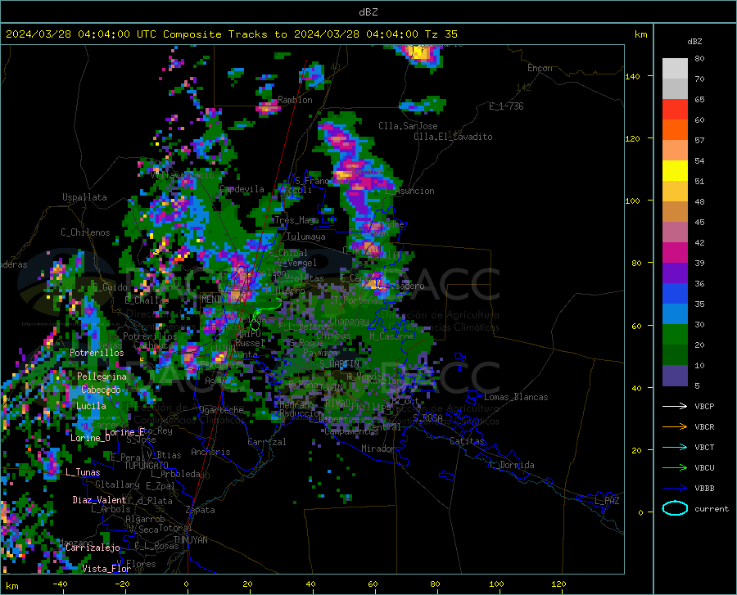Click the green VBCU arrow legend icon
The image size is (737, 595).
pyautogui.click(x=675, y=467)
